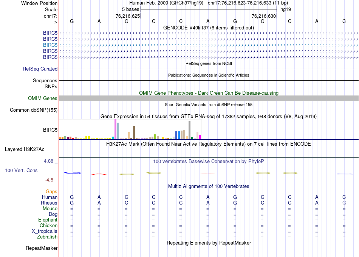This screenshot has width=359, height=257.
Task: Click the Common dbSNP(155) label
Action: point(34,110)
